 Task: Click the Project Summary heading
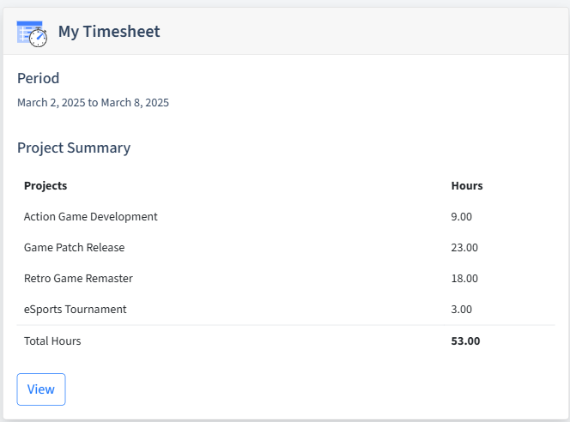74,148
